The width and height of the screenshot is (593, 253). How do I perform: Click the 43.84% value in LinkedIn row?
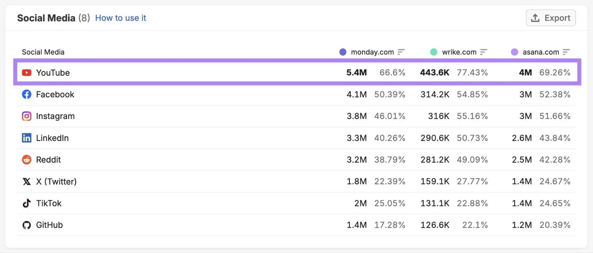click(555, 138)
